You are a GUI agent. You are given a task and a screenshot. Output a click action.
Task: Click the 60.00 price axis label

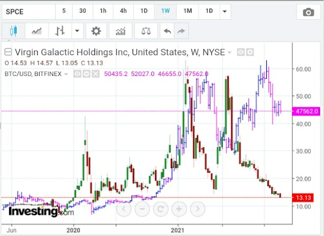tap(303, 69)
